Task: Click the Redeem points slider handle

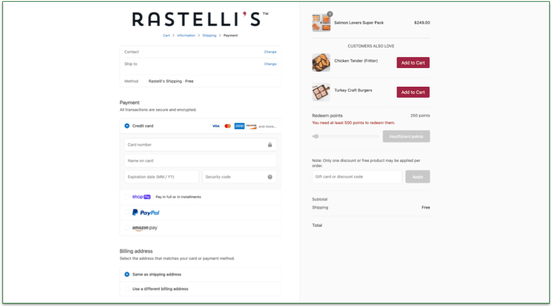Action: pos(316,137)
